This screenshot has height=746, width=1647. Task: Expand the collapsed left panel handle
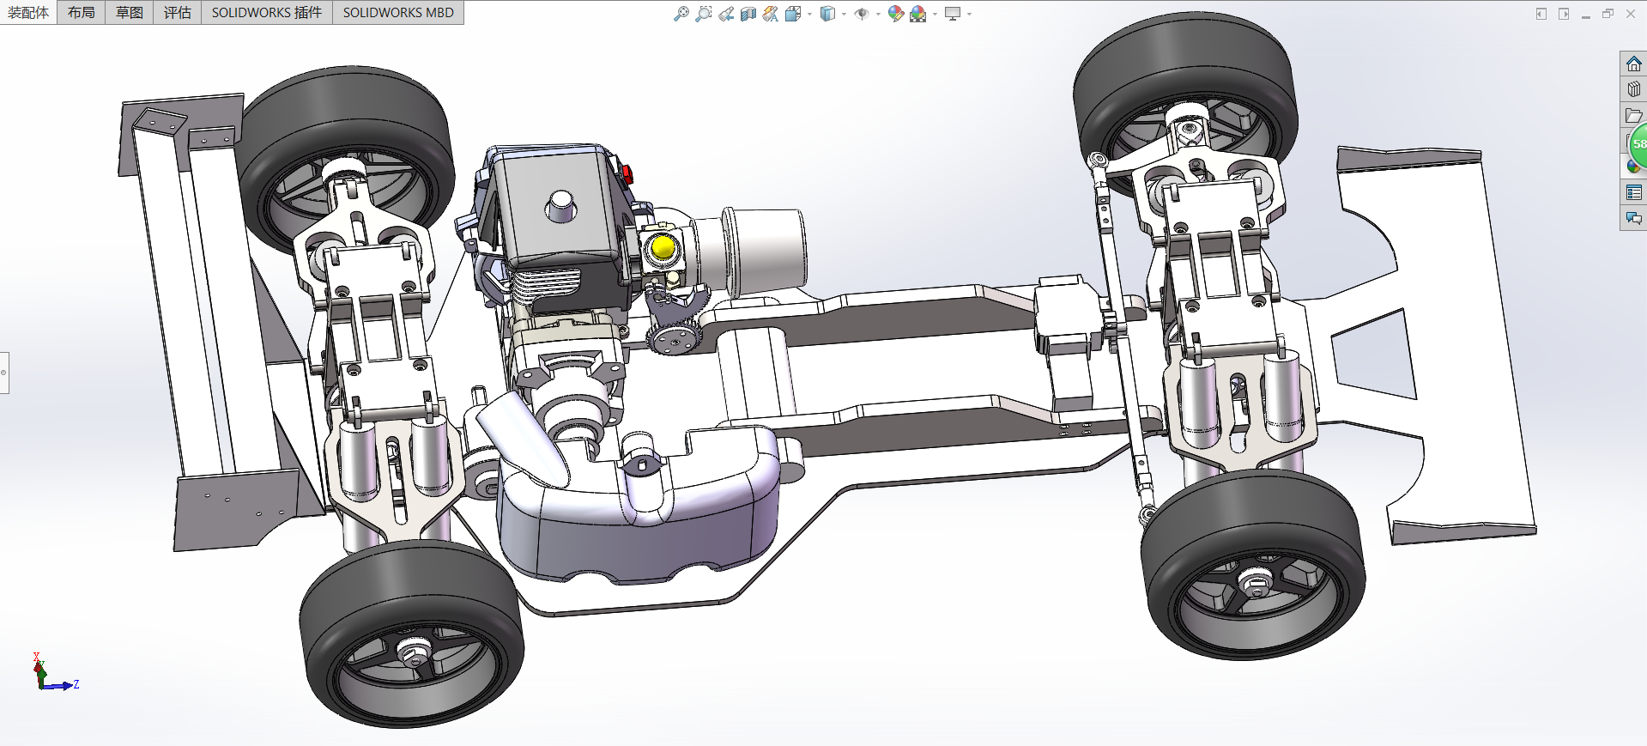[x=4, y=373]
